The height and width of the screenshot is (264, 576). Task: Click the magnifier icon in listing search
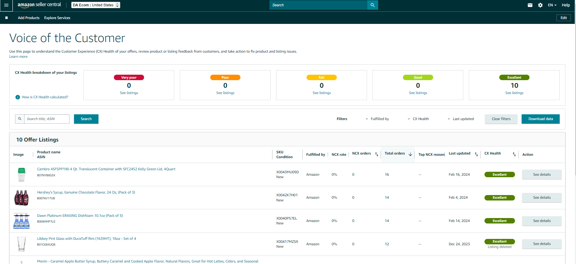pos(20,119)
